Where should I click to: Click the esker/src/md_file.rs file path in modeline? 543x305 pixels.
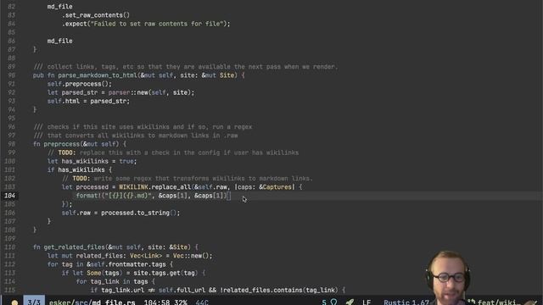[x=92, y=302]
